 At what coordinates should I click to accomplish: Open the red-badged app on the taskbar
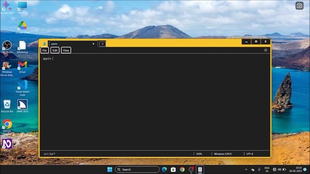tap(191, 170)
